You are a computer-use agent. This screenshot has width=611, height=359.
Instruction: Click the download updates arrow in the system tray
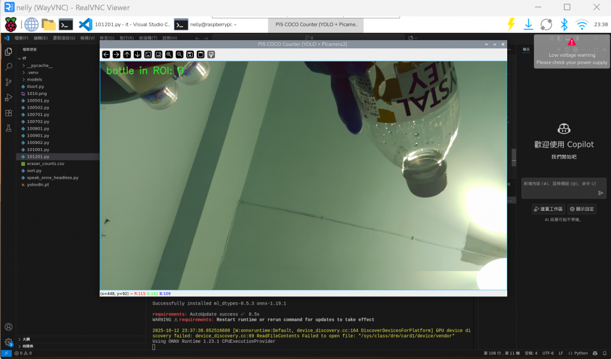pyautogui.click(x=529, y=24)
